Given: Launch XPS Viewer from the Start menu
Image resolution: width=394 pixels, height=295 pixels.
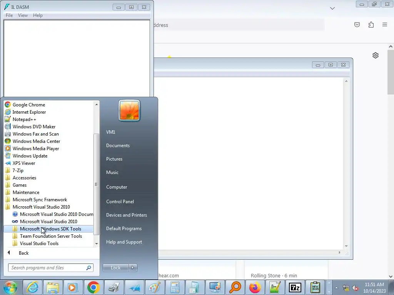Looking at the screenshot, I should point(48,163).
